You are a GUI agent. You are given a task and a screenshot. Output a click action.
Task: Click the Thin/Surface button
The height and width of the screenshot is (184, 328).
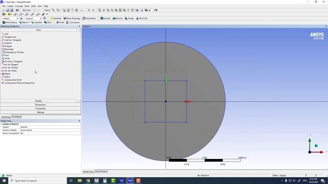coord(10,22)
